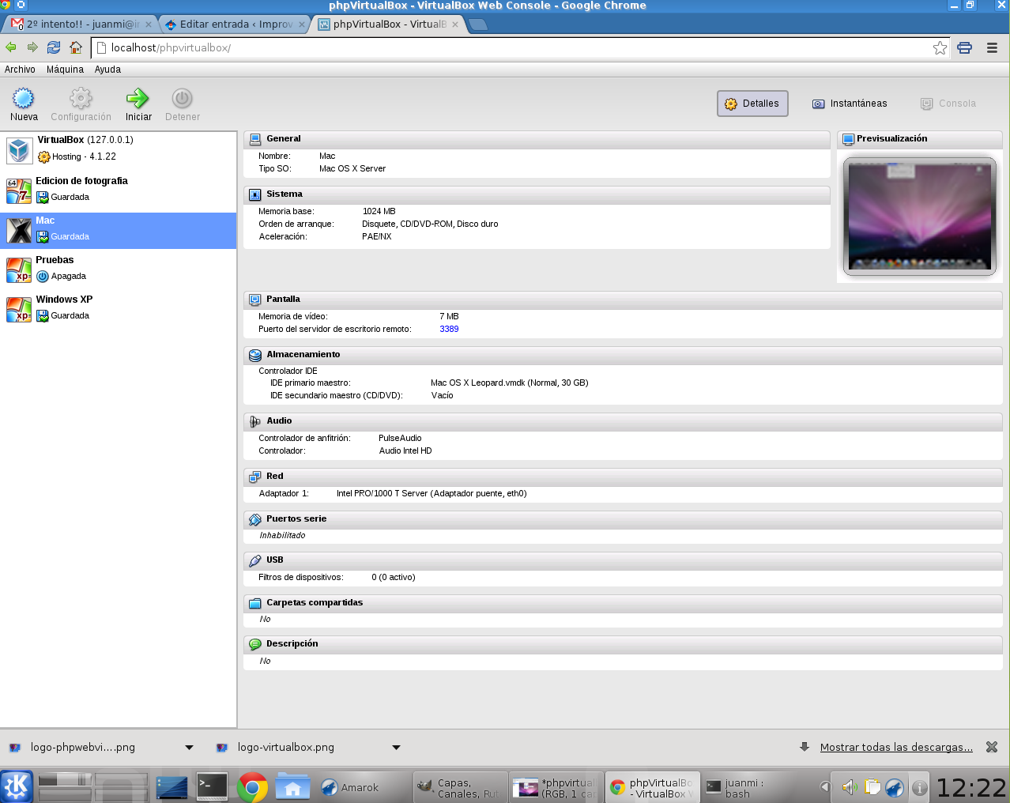Reload the page in Chrome
This screenshot has height=803, width=1010.
point(54,47)
